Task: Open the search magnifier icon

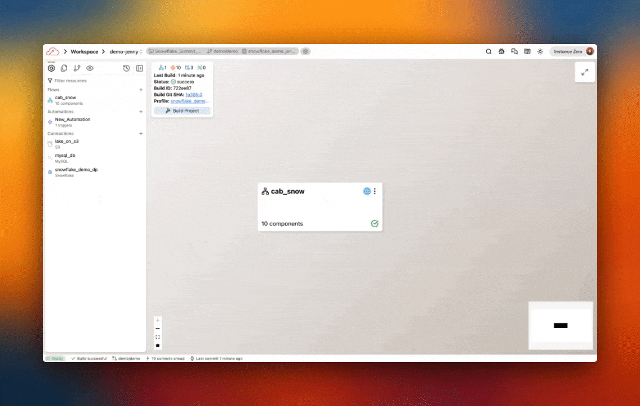Action: click(x=488, y=51)
